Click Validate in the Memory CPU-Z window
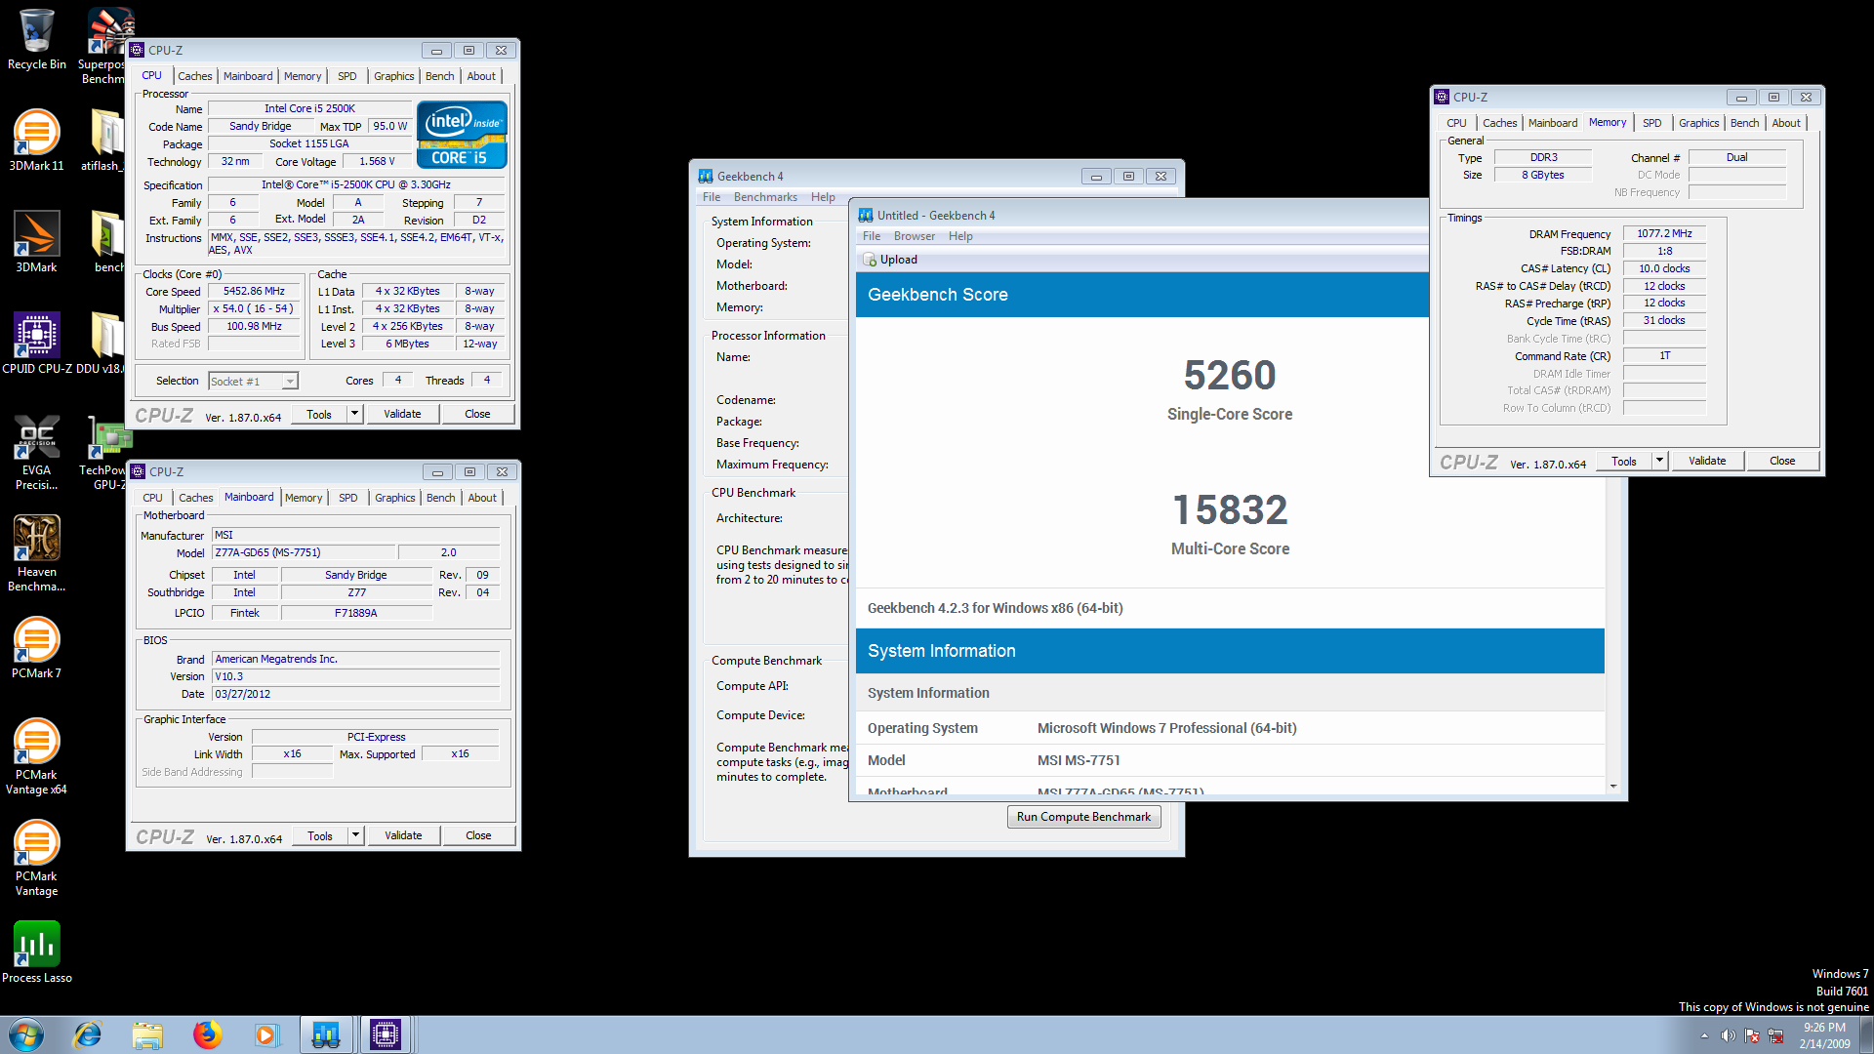The image size is (1874, 1054). point(1707,461)
